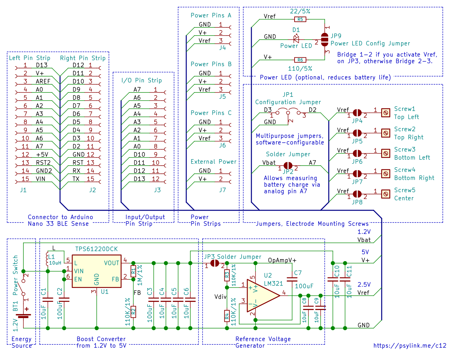Select the D1 Power LED diode symbol
453x356 pixels.
pyautogui.click(x=296, y=40)
